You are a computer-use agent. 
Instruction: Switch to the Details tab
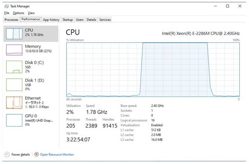(x=92, y=20)
